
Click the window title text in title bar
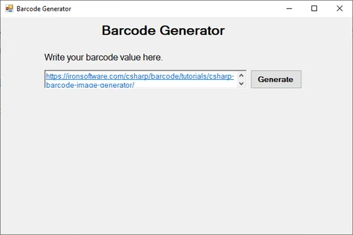pos(44,9)
